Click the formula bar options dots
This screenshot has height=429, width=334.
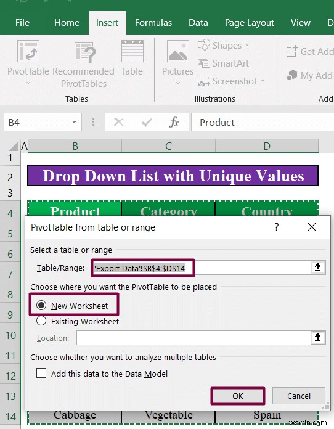(93, 122)
